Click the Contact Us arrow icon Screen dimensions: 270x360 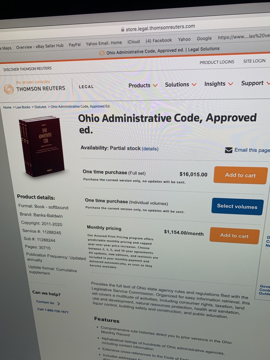[x=58, y=303]
